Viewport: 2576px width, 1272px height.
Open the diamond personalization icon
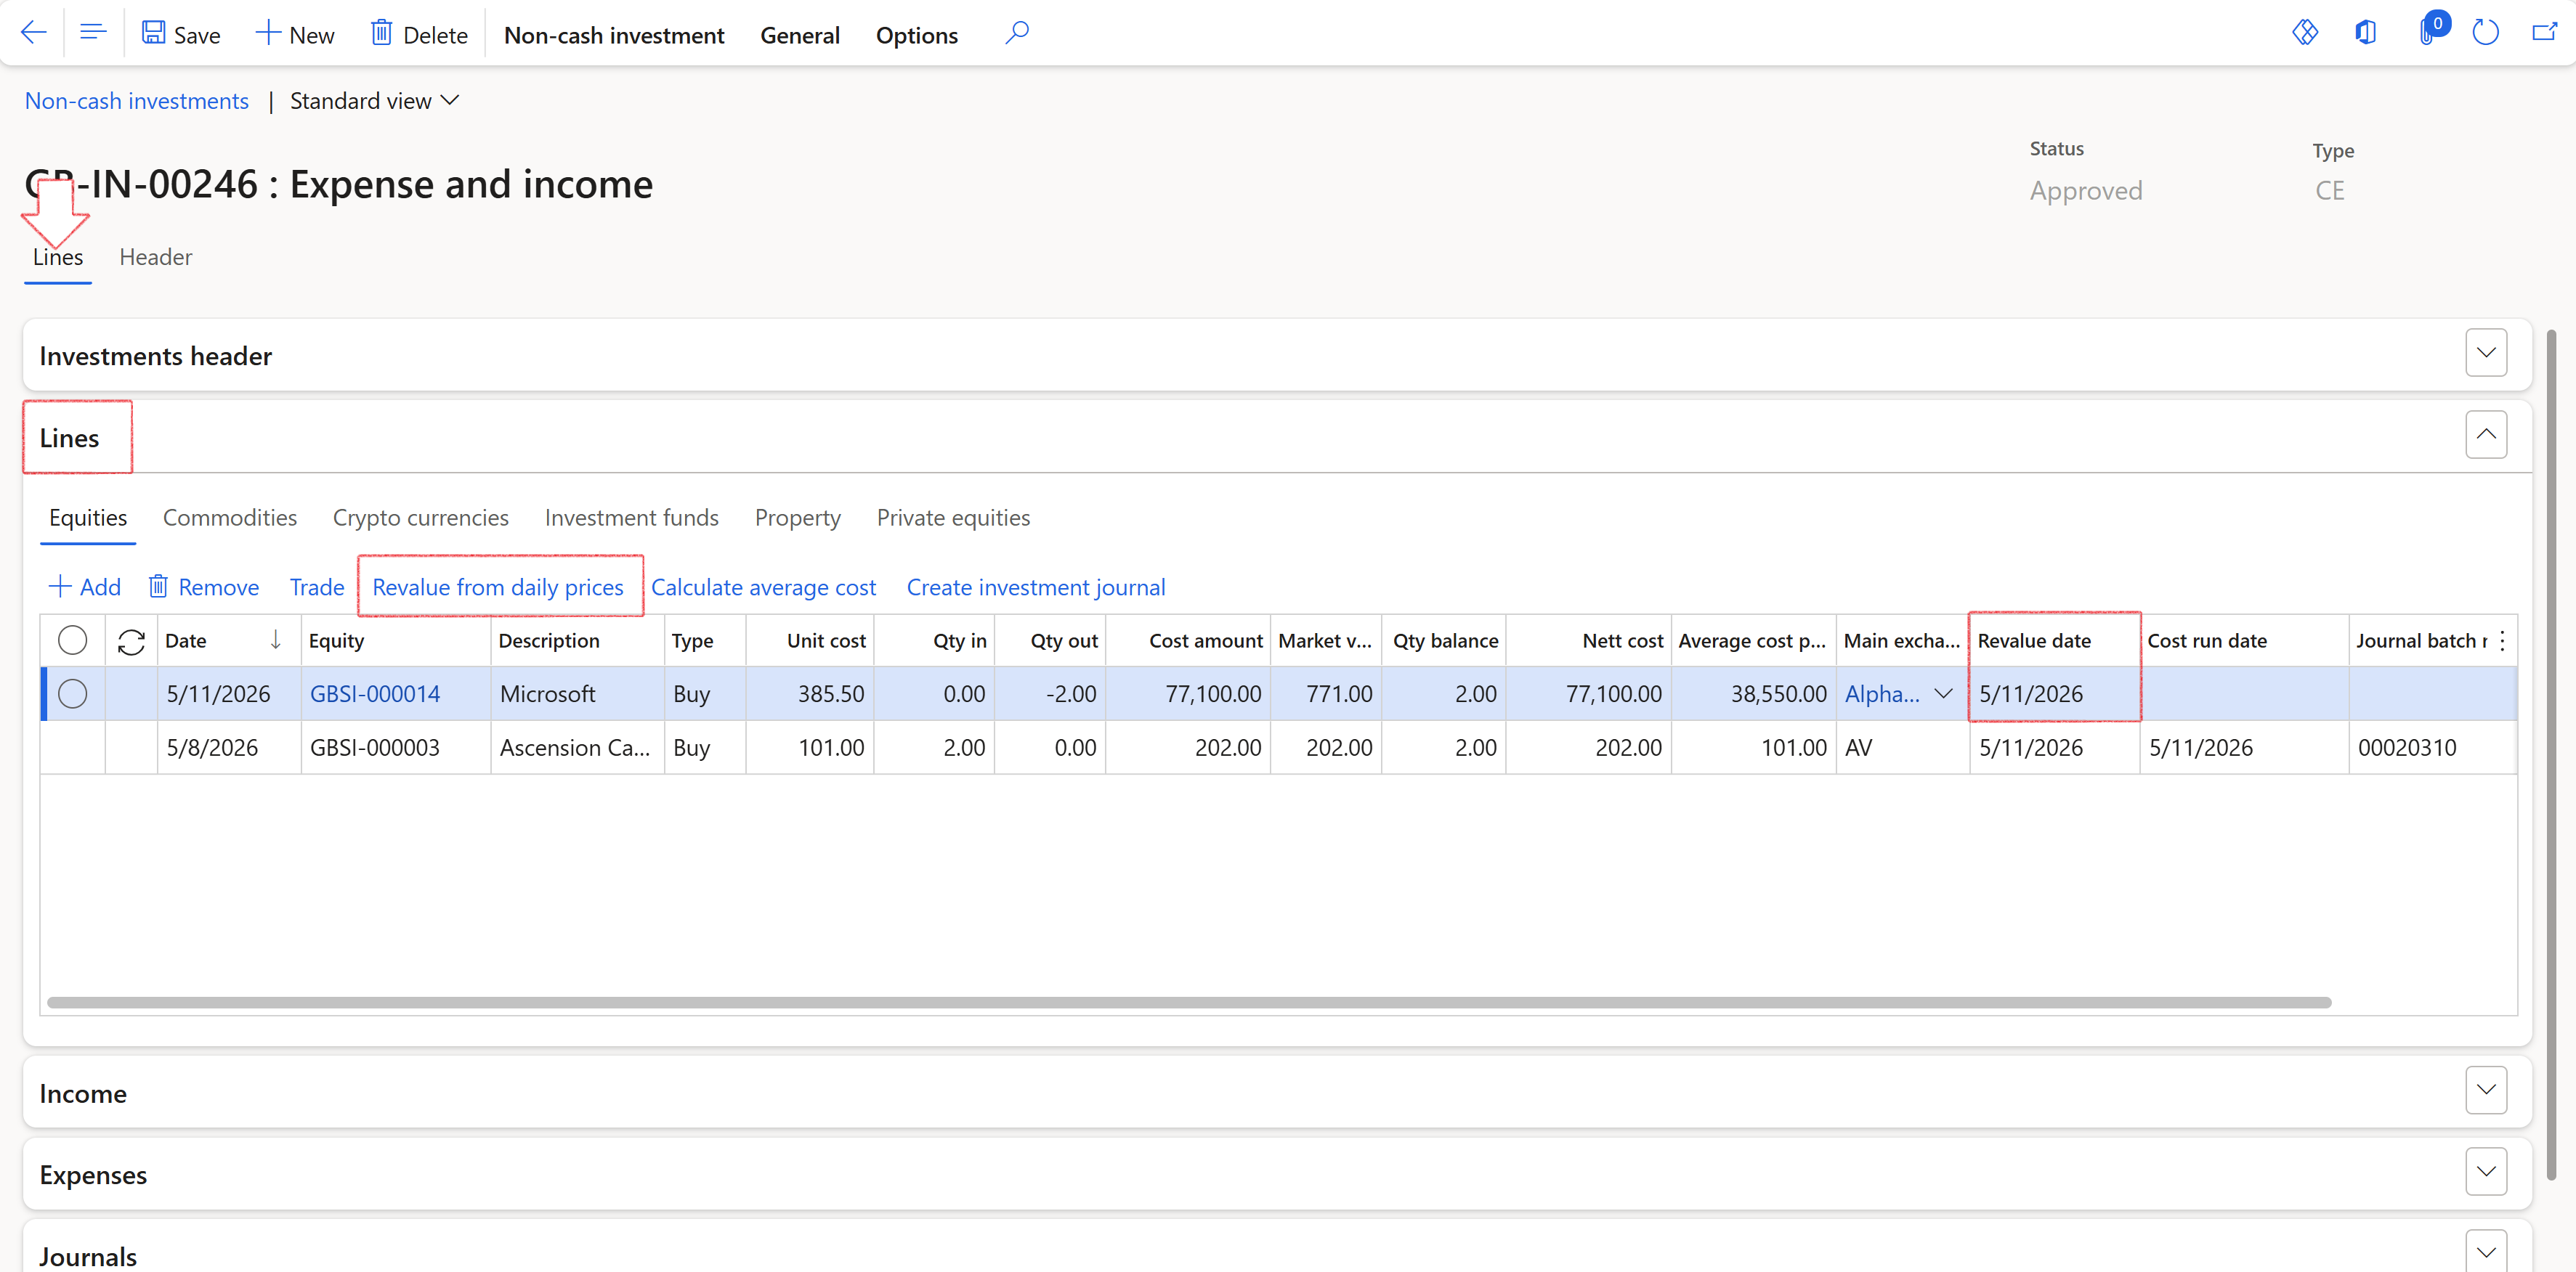coord(2305,33)
